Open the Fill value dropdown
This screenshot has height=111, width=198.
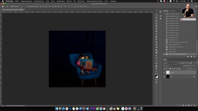click(x=197, y=69)
